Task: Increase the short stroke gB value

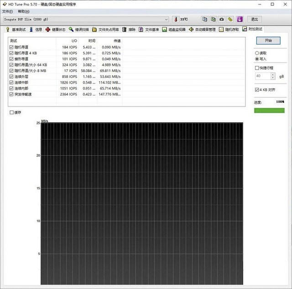Action: click(x=273, y=74)
